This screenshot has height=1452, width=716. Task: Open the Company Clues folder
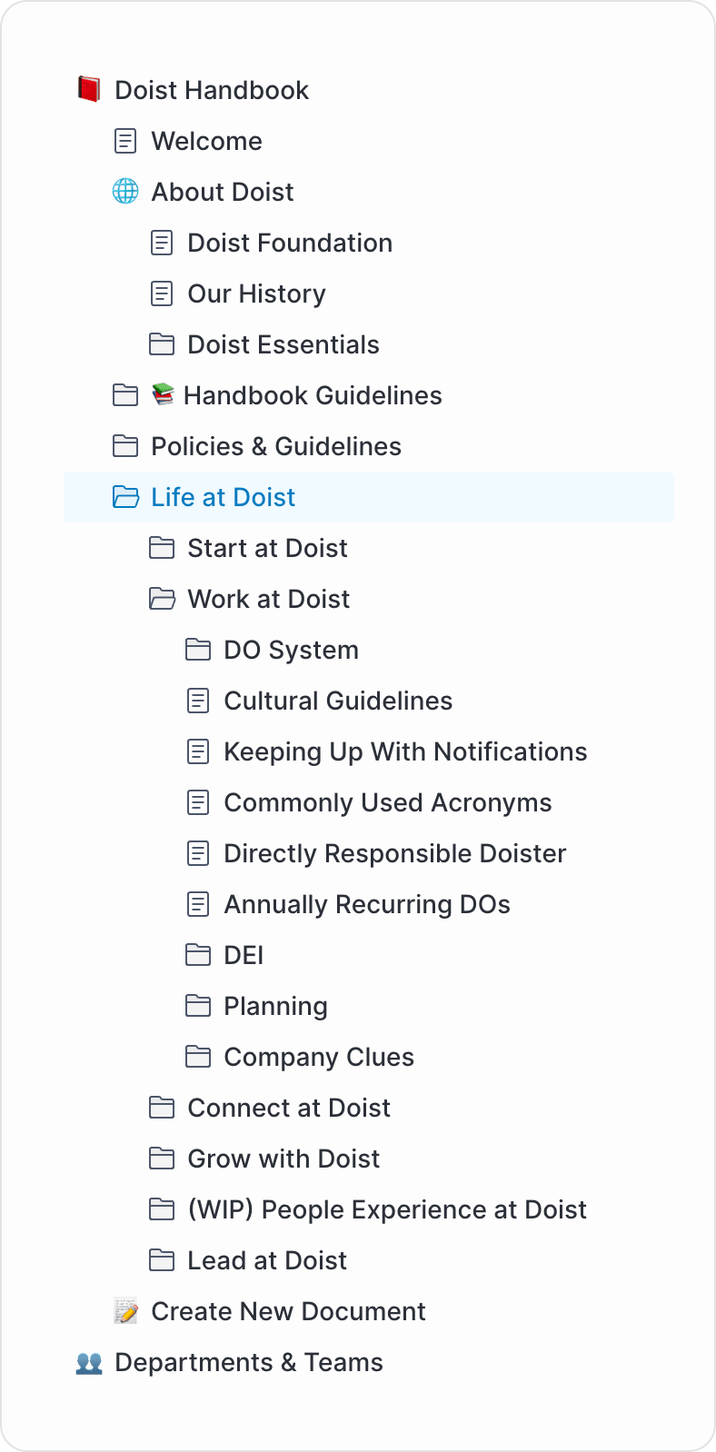pos(319,1057)
